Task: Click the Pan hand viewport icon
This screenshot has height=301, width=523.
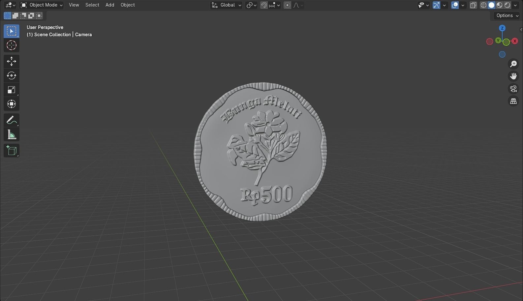Action: point(513,76)
